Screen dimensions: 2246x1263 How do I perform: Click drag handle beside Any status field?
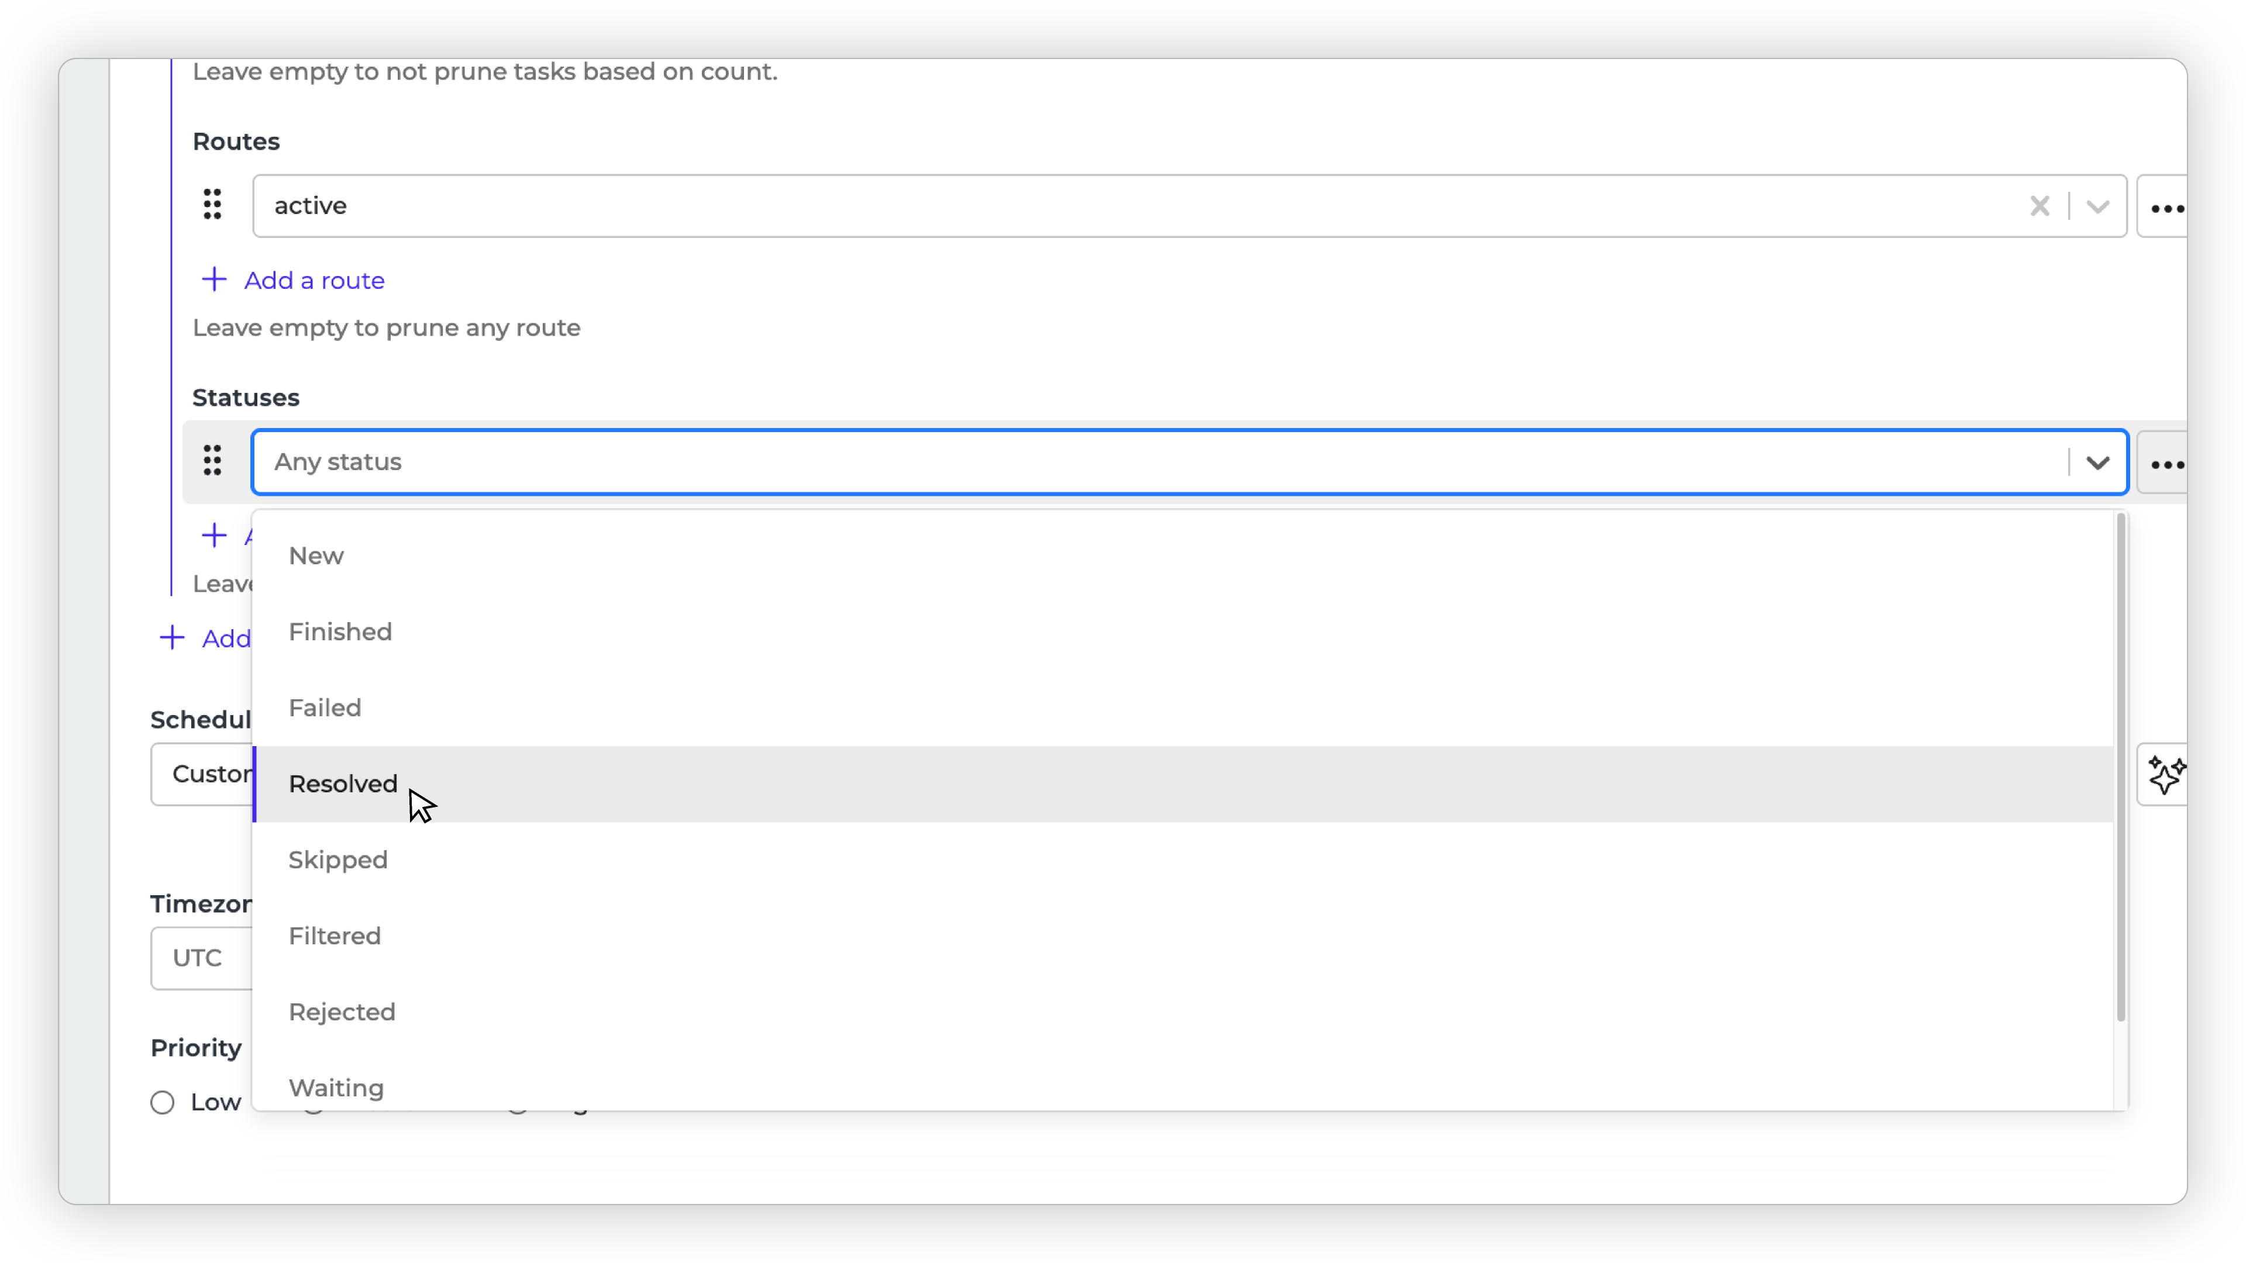(x=213, y=461)
